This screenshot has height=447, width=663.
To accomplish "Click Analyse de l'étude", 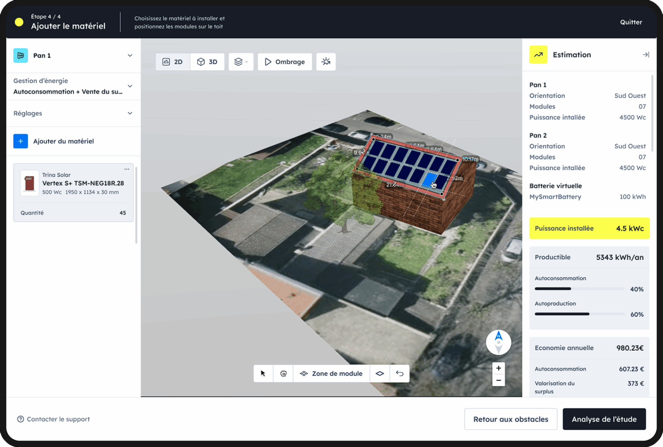I will click(604, 419).
